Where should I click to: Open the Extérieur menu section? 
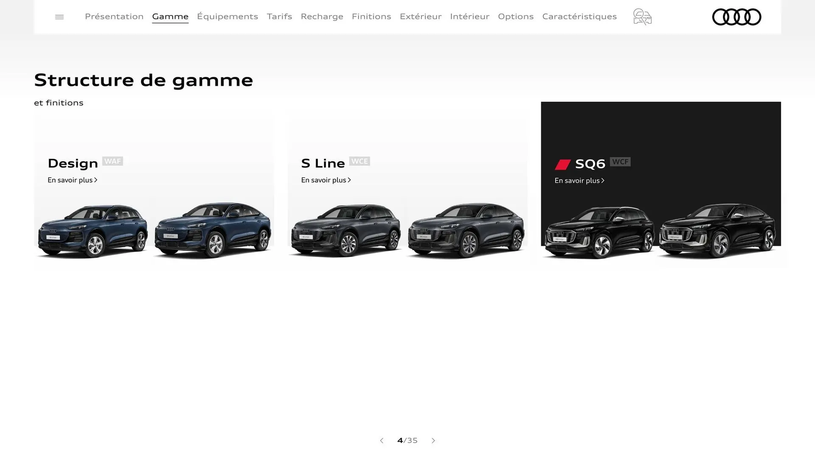point(421,17)
